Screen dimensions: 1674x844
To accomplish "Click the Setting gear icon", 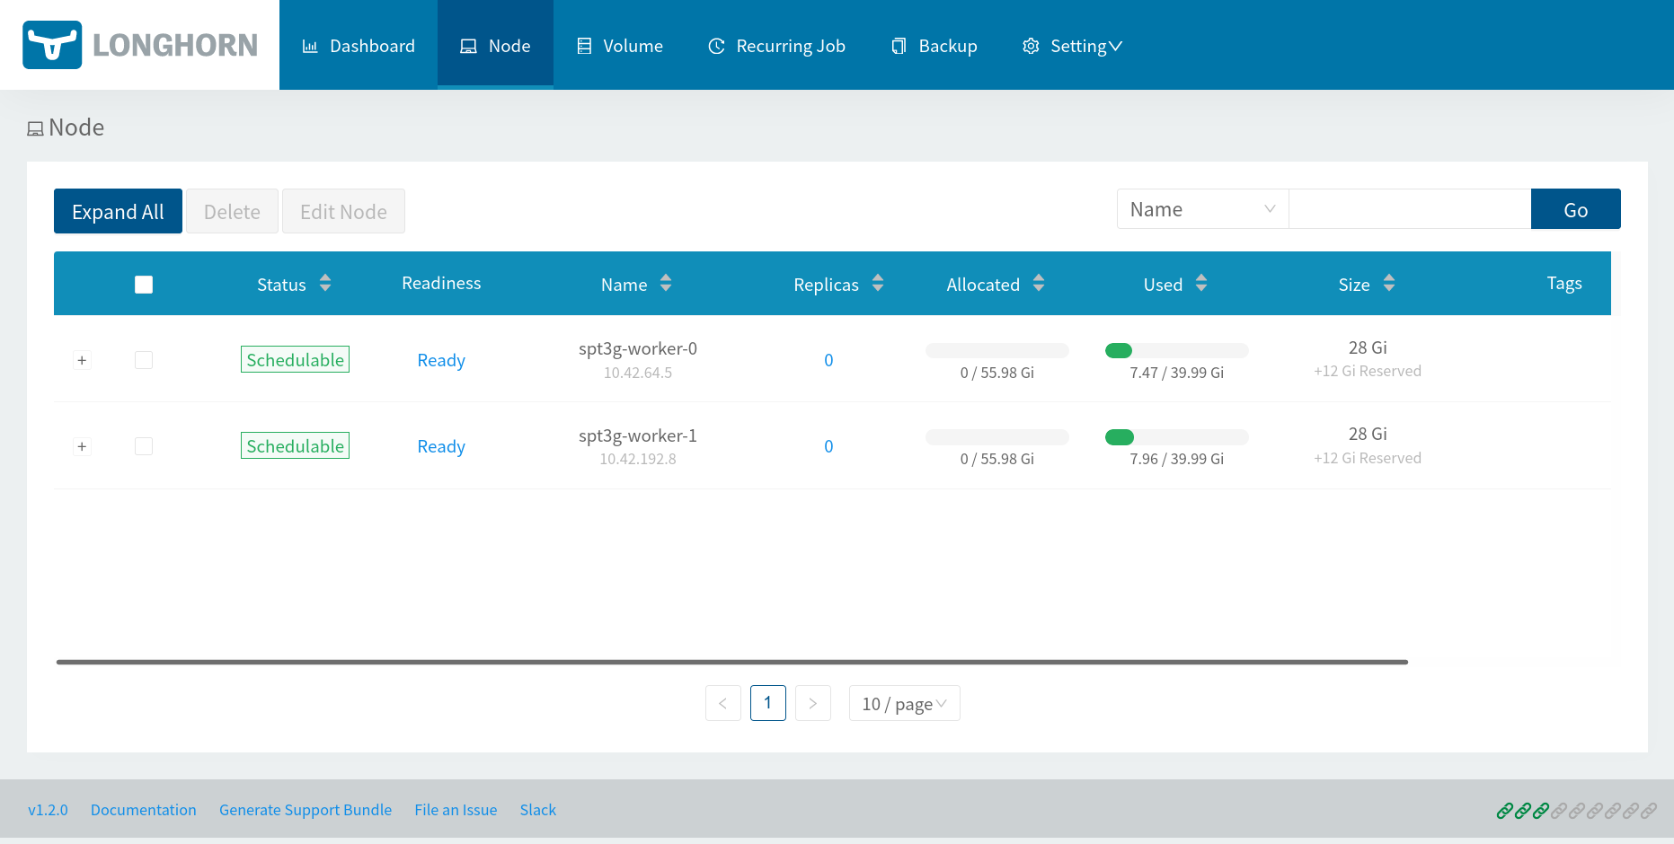I will coord(1031,46).
